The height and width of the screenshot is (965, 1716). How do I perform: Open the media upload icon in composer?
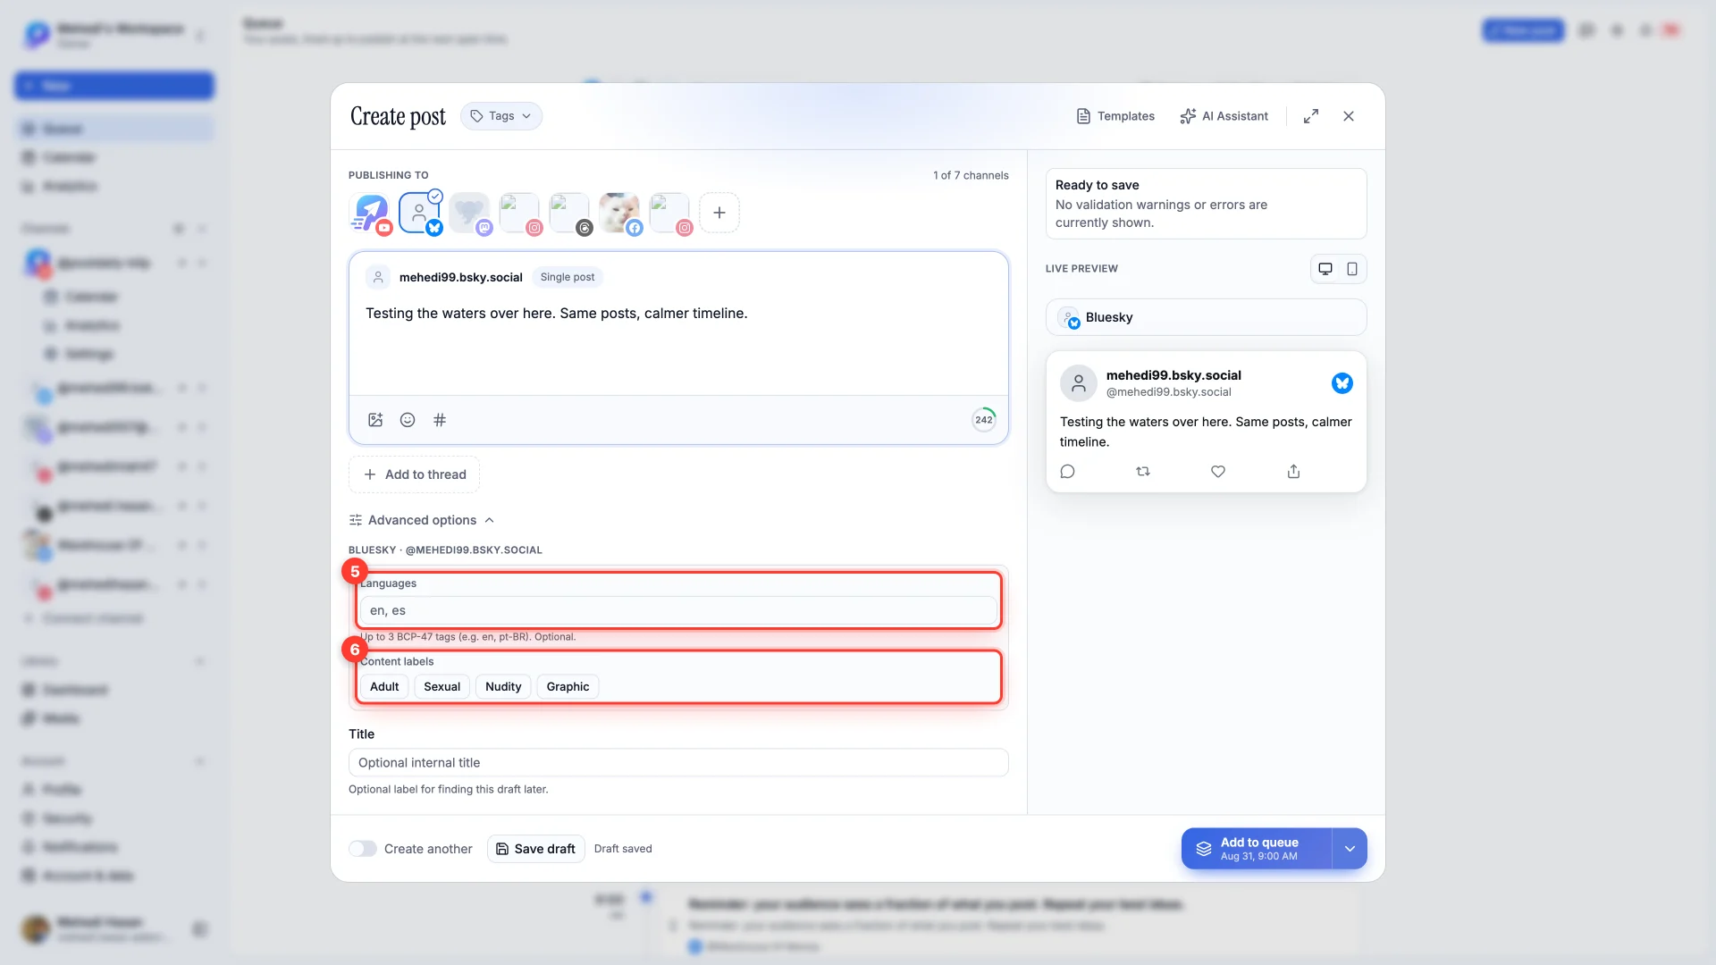tap(375, 420)
